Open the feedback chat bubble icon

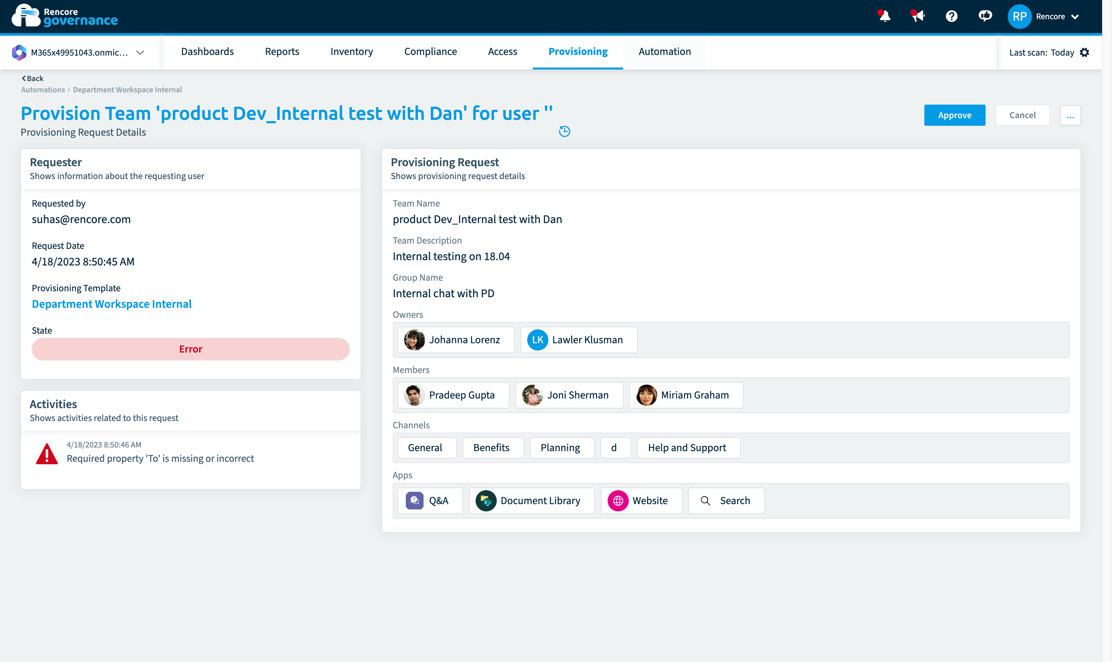point(985,16)
